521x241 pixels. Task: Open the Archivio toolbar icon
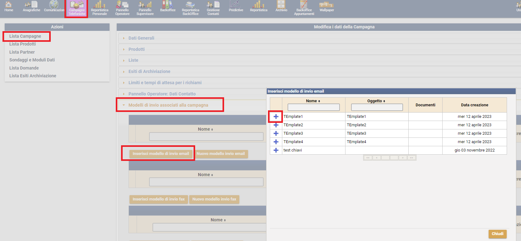(281, 7)
